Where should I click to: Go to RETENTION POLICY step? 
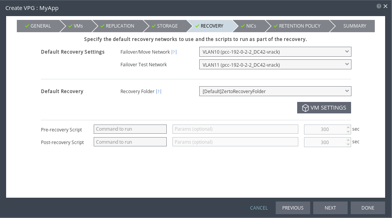[297, 26]
